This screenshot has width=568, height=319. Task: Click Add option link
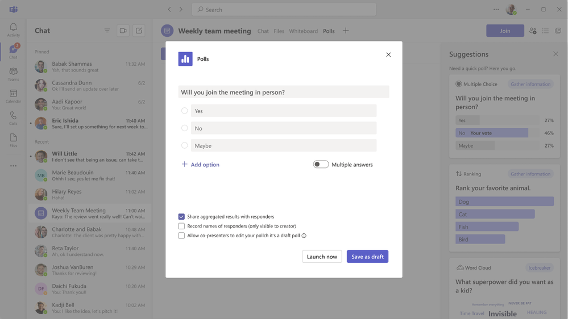pyautogui.click(x=200, y=165)
